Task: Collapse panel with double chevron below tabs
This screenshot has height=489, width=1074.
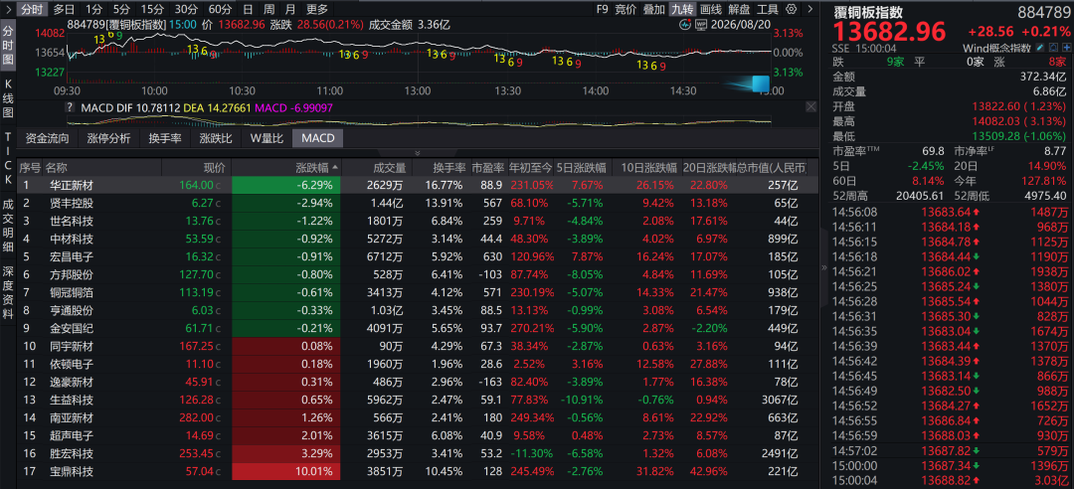Action: point(418,153)
